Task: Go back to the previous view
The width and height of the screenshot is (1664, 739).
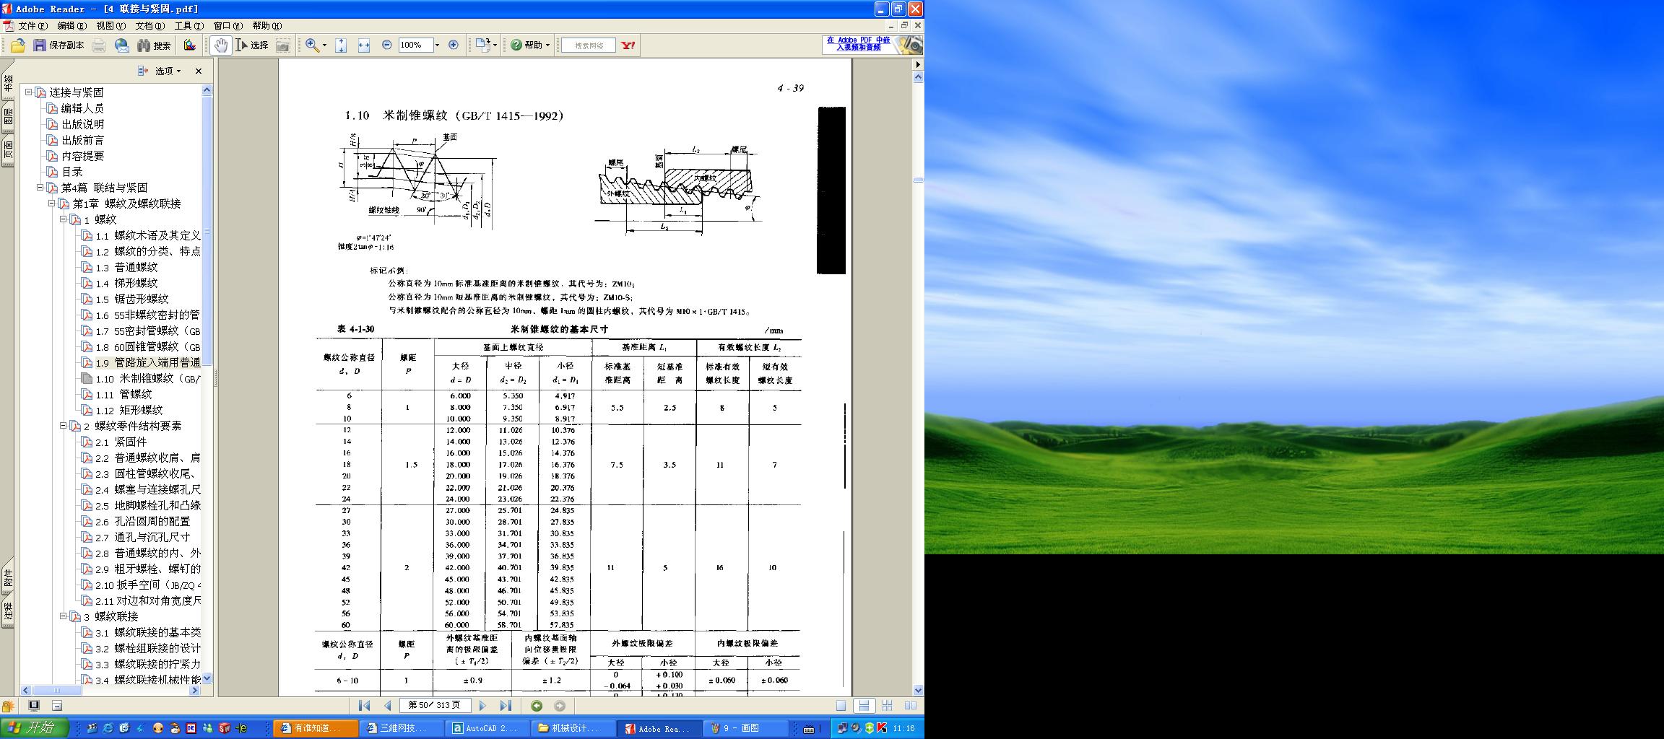Action: click(537, 706)
